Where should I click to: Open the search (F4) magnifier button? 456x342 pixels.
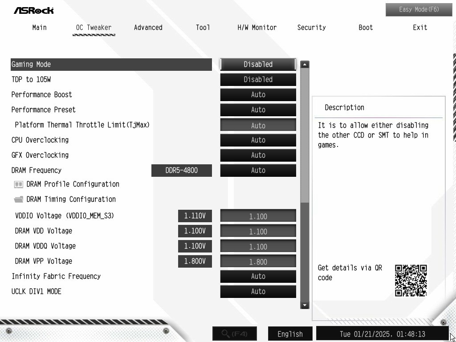click(234, 334)
